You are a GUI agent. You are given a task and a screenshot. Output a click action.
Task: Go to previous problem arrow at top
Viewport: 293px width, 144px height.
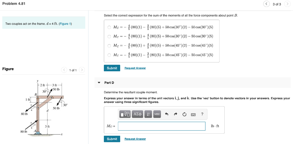(x=266, y=4)
